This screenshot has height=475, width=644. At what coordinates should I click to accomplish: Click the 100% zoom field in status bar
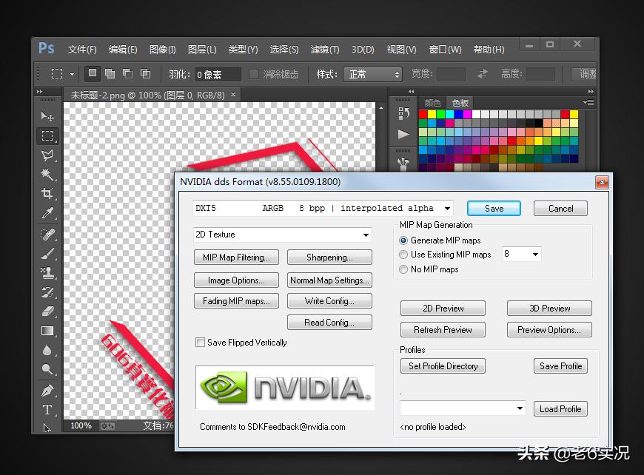tap(81, 425)
